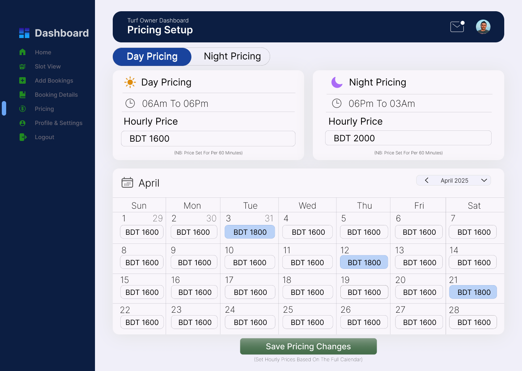Toggle the special price on April 21
Viewport: 522px width, 371px height.
pyautogui.click(x=473, y=292)
